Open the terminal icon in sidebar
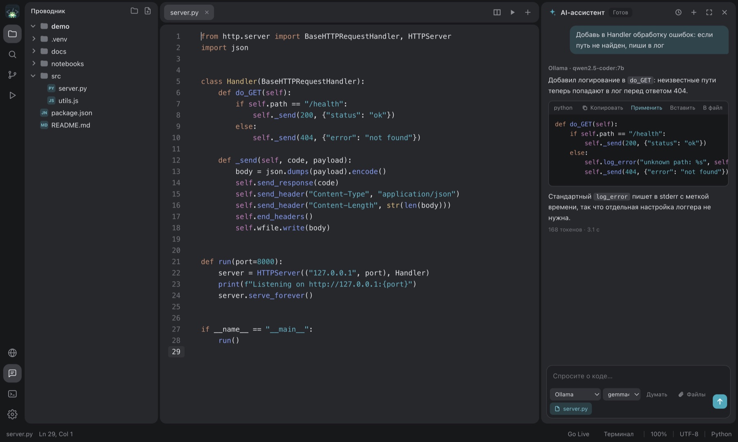The width and height of the screenshot is (738, 442). coord(12,394)
